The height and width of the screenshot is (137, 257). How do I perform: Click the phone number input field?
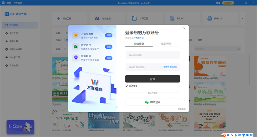coord(152,55)
